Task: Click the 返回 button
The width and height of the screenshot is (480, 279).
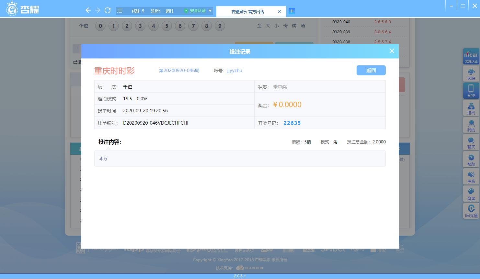Action: coord(371,70)
